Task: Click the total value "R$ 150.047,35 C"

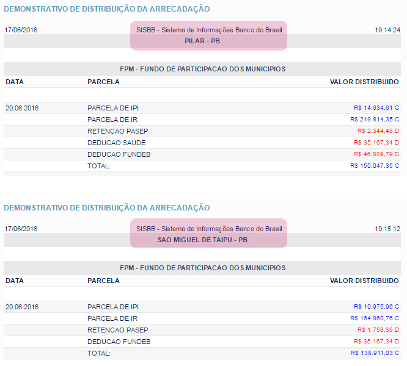Action: (375, 166)
